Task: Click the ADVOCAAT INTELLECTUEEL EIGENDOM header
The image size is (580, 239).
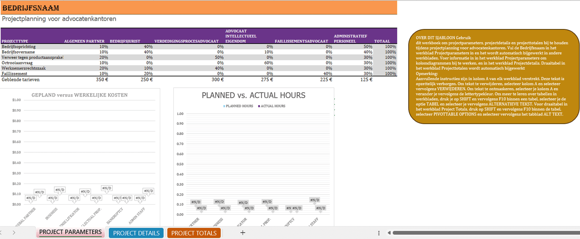Action: pos(241,36)
